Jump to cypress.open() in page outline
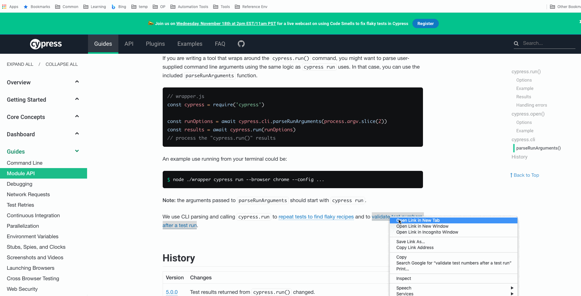This screenshot has height=296, width=581. (528, 114)
